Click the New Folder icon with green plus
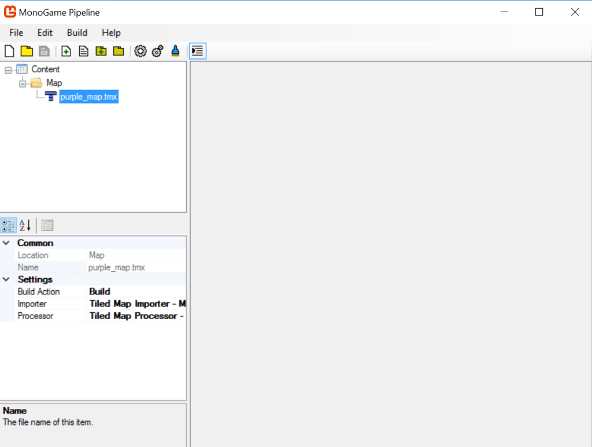Image resolution: width=592 pixels, height=447 pixels. [x=101, y=51]
